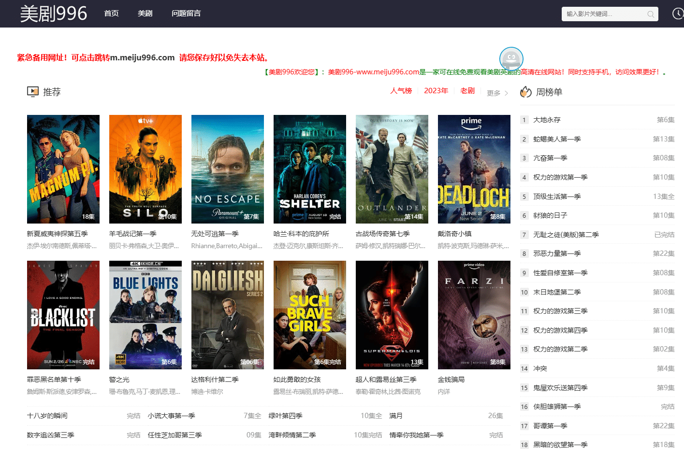Click the 推荐 video player icon

pyautogui.click(x=32, y=92)
